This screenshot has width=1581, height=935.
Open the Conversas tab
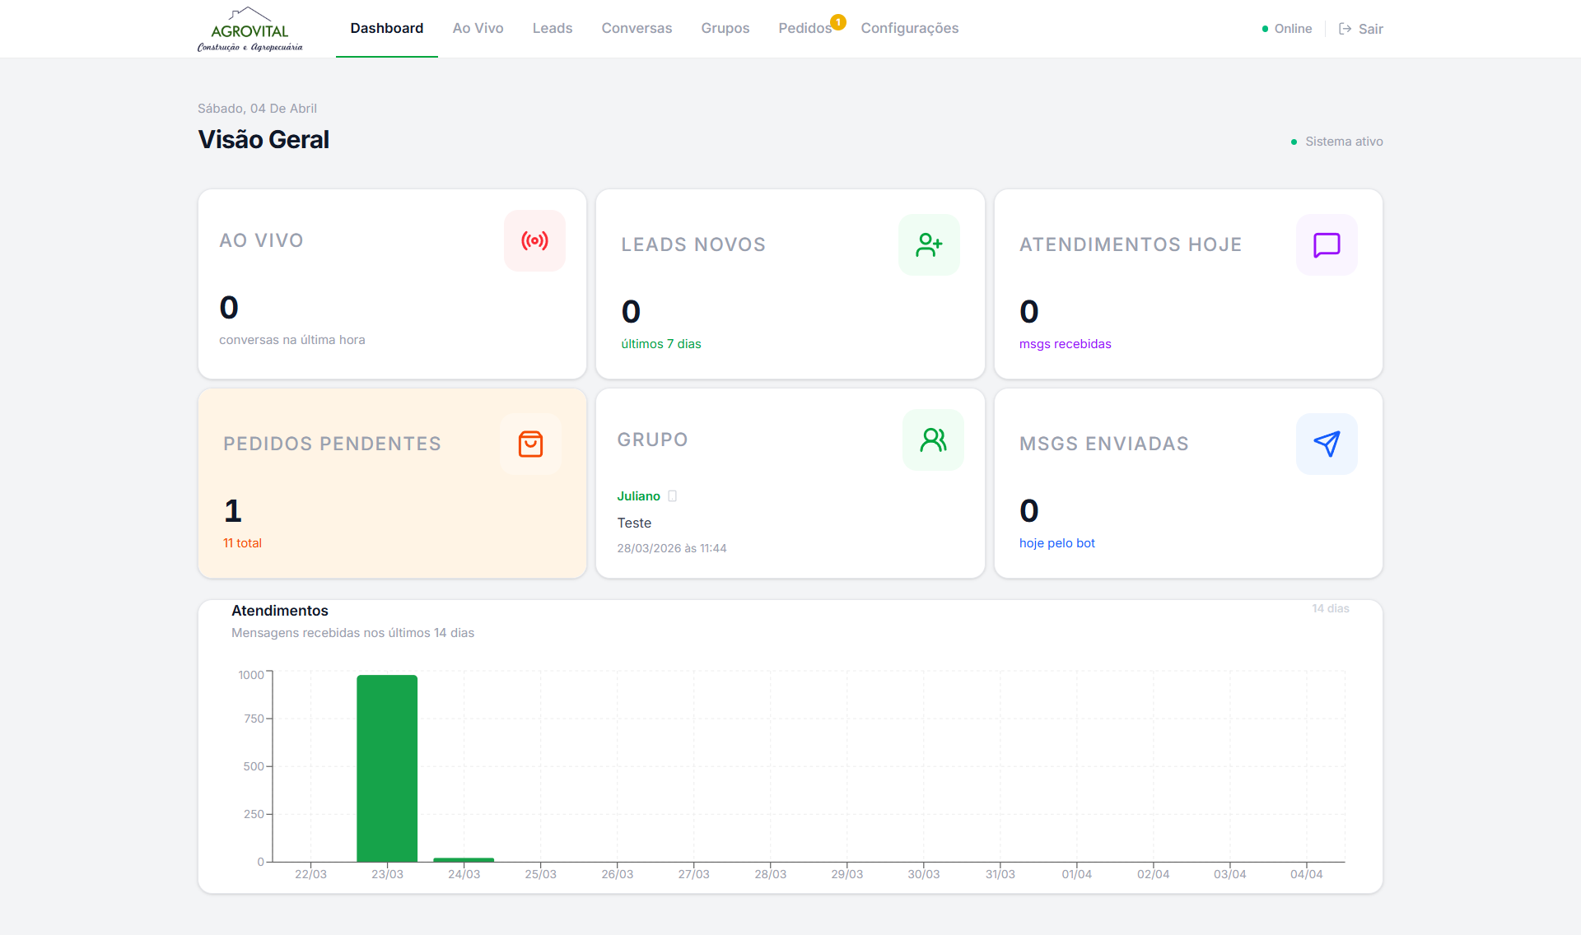[x=637, y=28]
